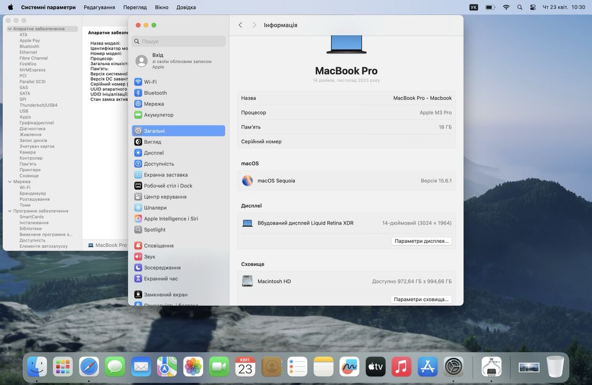Open Maps from the Dock
Image resolution: width=592 pixels, height=385 pixels.
click(167, 367)
